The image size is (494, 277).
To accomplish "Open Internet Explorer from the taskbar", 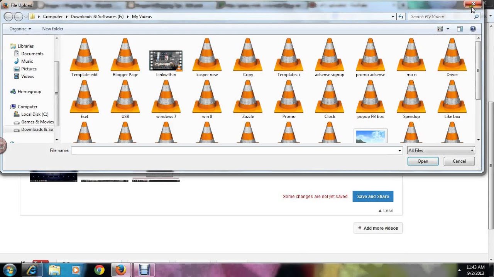I will coord(32,270).
